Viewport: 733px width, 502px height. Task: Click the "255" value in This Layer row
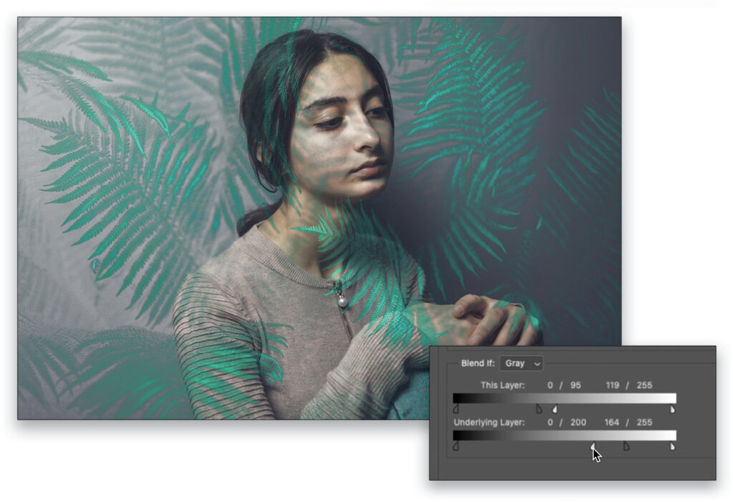644,385
